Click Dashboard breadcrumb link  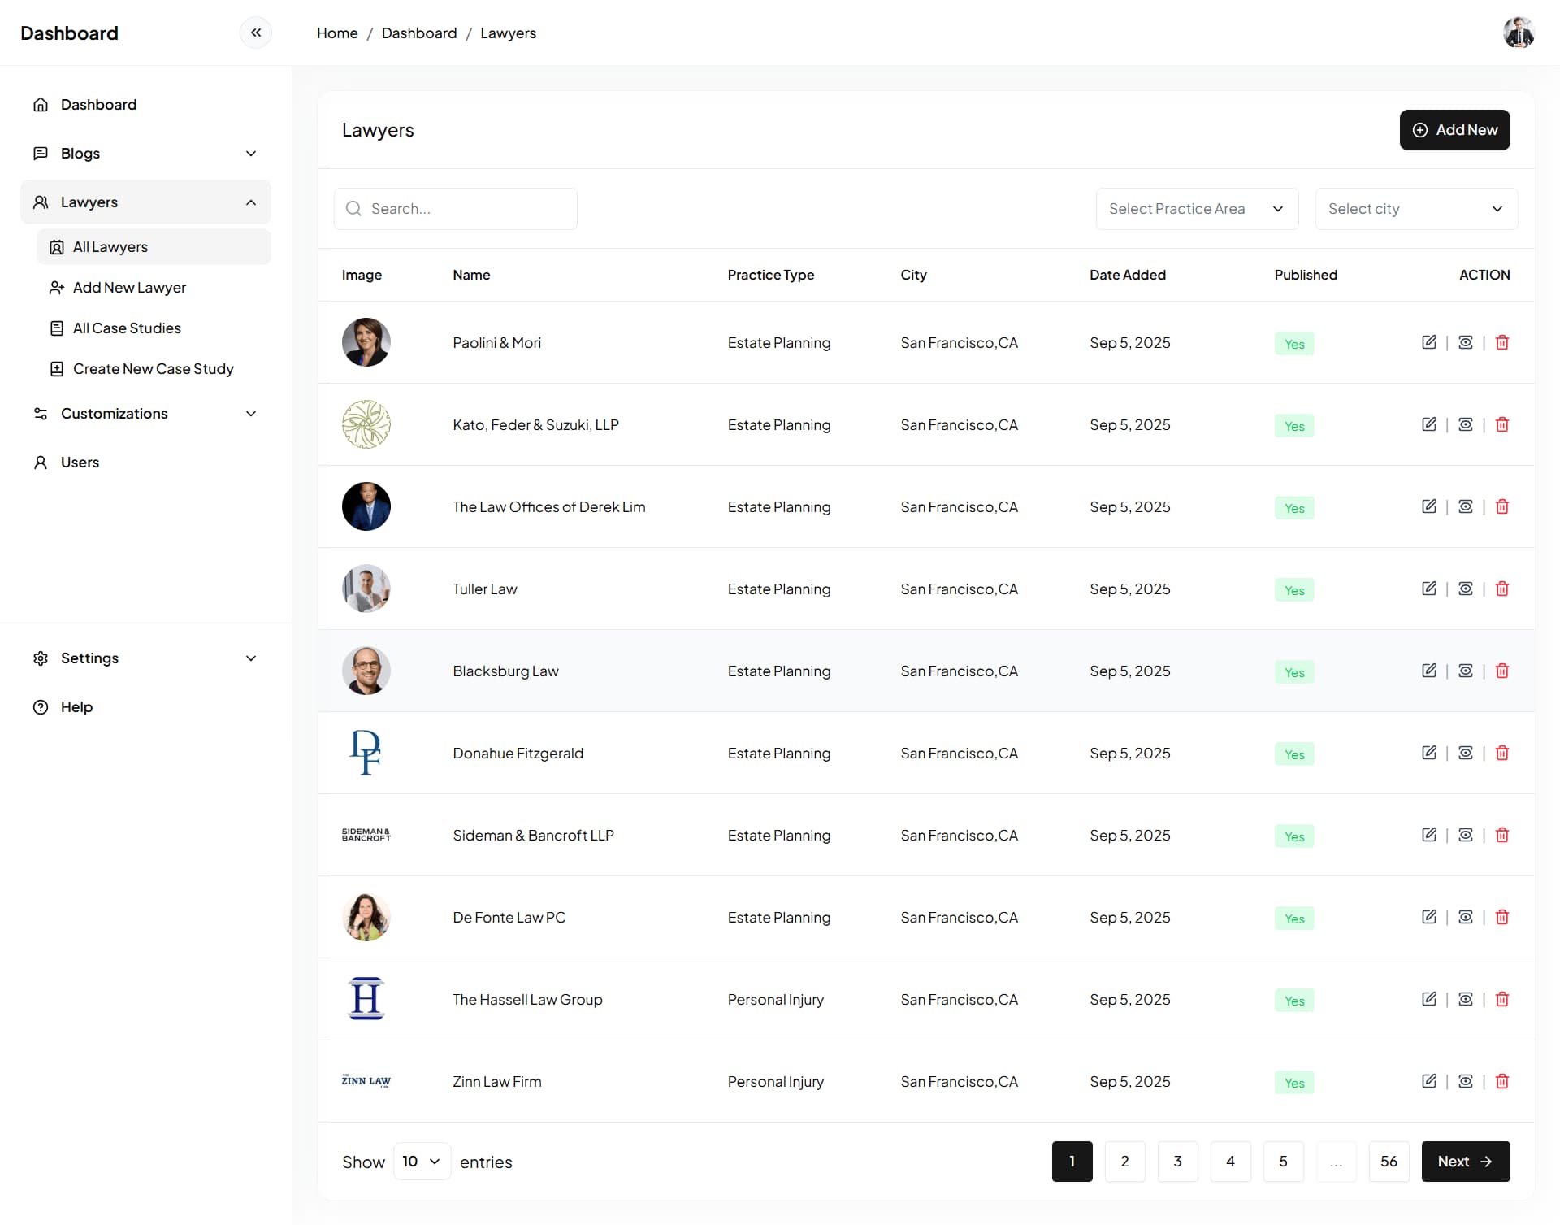coord(419,33)
